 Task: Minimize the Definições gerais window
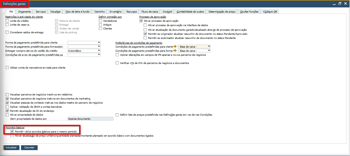(334, 3)
